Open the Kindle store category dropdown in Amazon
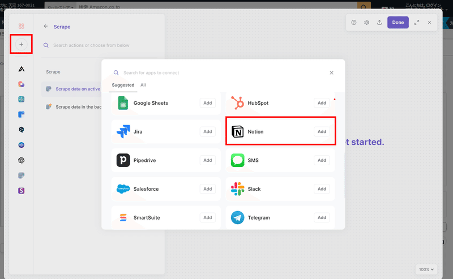Viewport: 453px width, 279px height. pos(61,6)
